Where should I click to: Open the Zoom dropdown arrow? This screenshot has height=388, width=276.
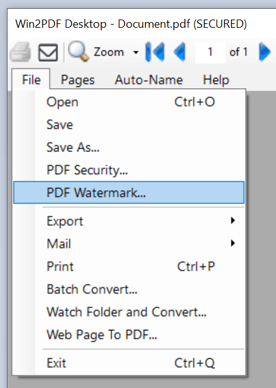[x=136, y=52]
